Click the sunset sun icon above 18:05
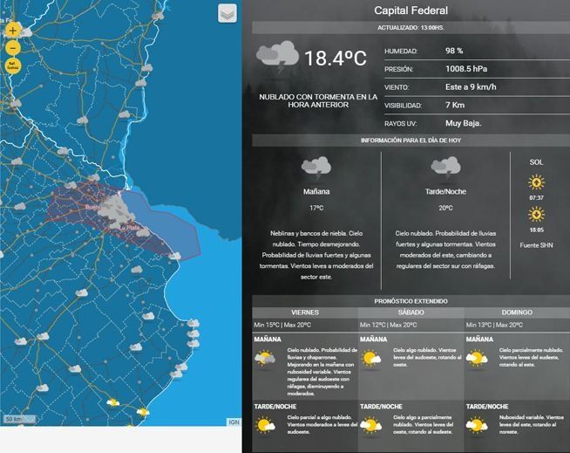This screenshot has width=570, height=453. [536, 214]
